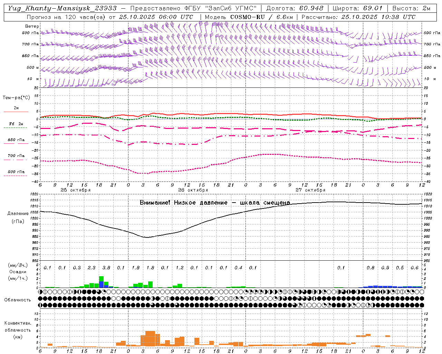Click the 10 м wind level label on the left
This screenshot has width=442, height=354.
pyautogui.click(x=33, y=79)
